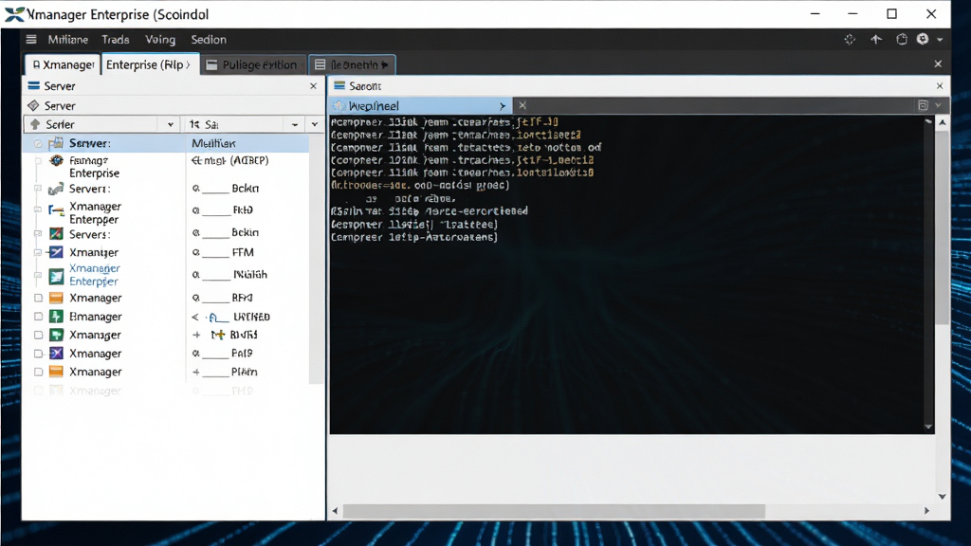
Task: Tick the checkbox of purple-icon Xmanager row
Action: pyautogui.click(x=38, y=354)
